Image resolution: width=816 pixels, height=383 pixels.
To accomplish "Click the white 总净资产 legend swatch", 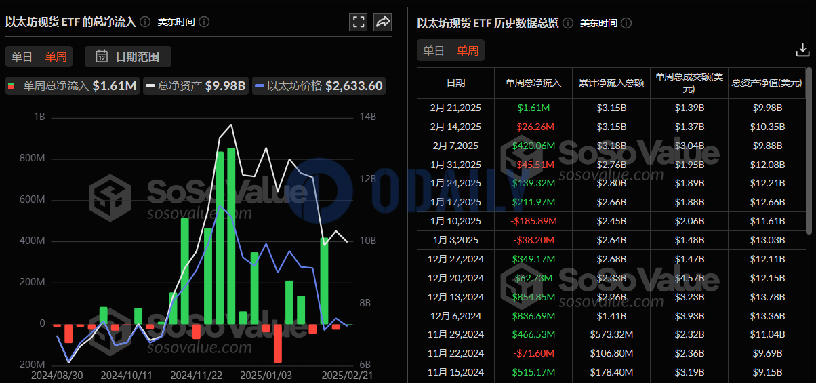I will (150, 86).
